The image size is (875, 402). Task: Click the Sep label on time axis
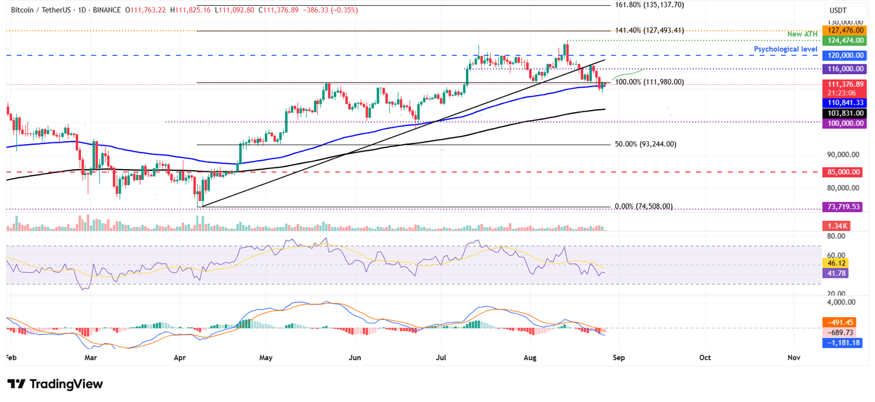(619, 357)
